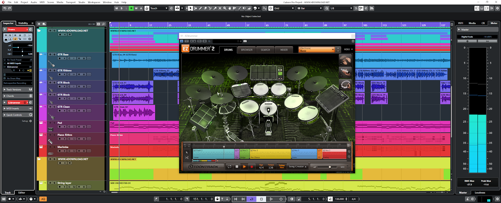Click EZdrummer song track zoom-in icon
501x203 pixels.
349,151
